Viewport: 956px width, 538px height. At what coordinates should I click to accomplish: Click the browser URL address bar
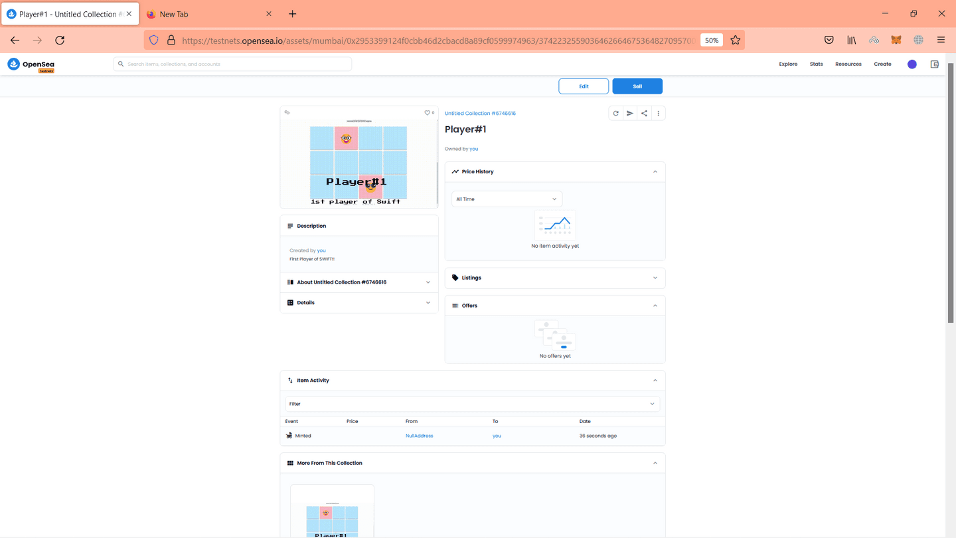pyautogui.click(x=438, y=41)
